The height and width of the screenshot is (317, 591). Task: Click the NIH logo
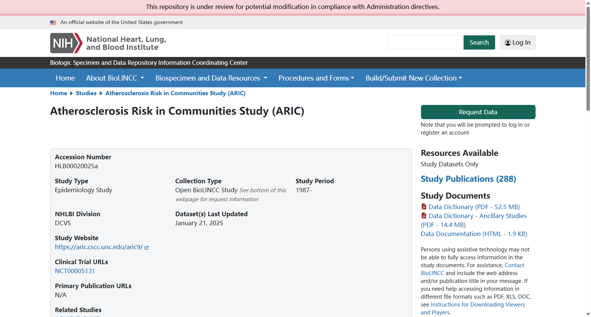coord(66,43)
